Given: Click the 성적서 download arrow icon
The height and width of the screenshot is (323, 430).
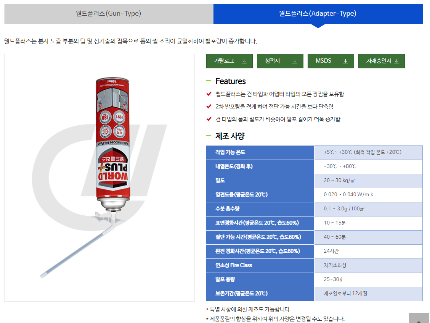Looking at the screenshot, I should [x=295, y=61].
